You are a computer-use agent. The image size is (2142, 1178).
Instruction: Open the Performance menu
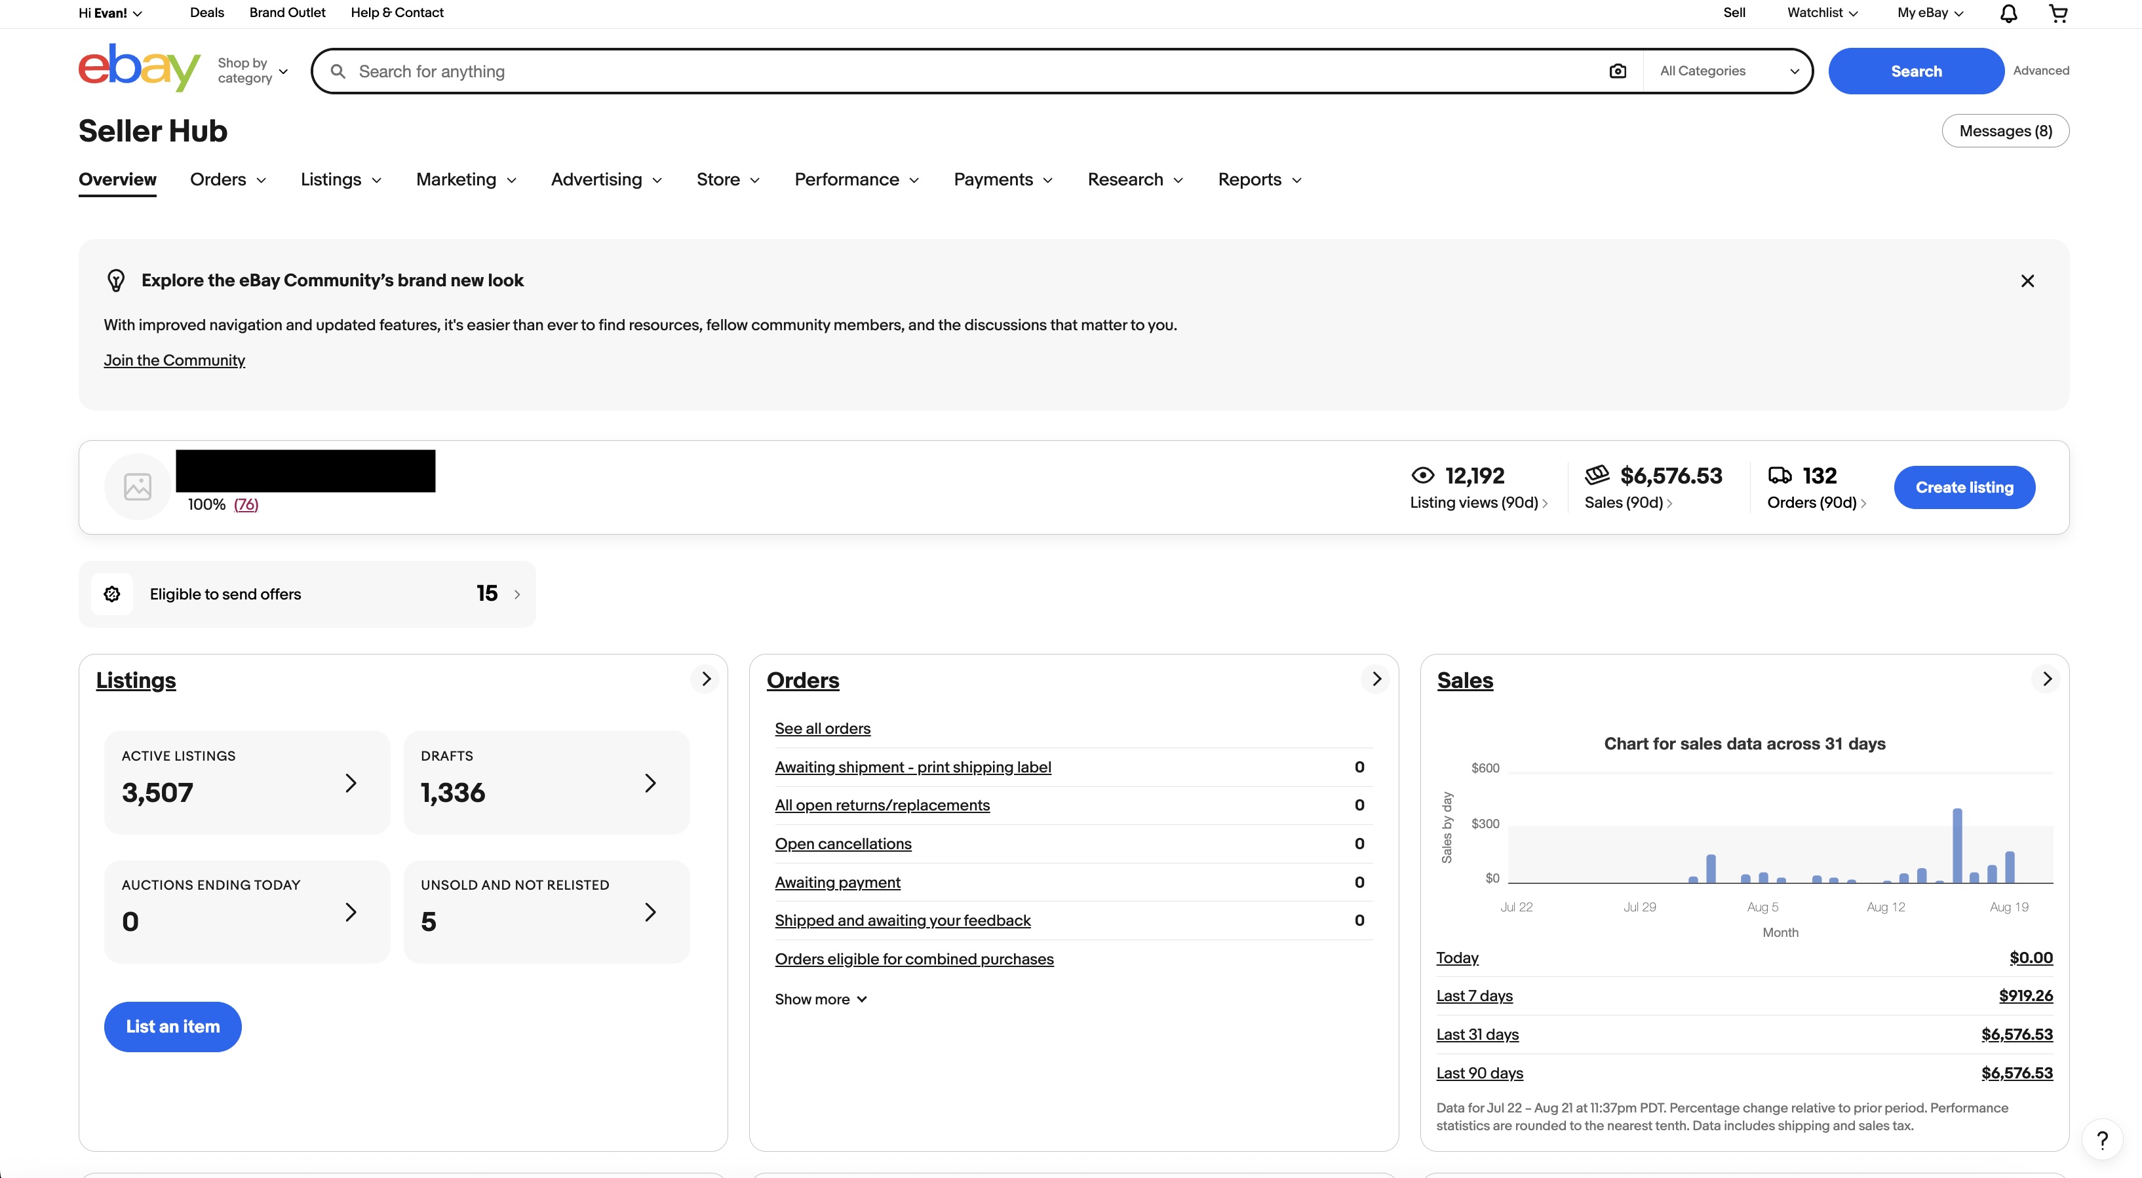click(857, 180)
